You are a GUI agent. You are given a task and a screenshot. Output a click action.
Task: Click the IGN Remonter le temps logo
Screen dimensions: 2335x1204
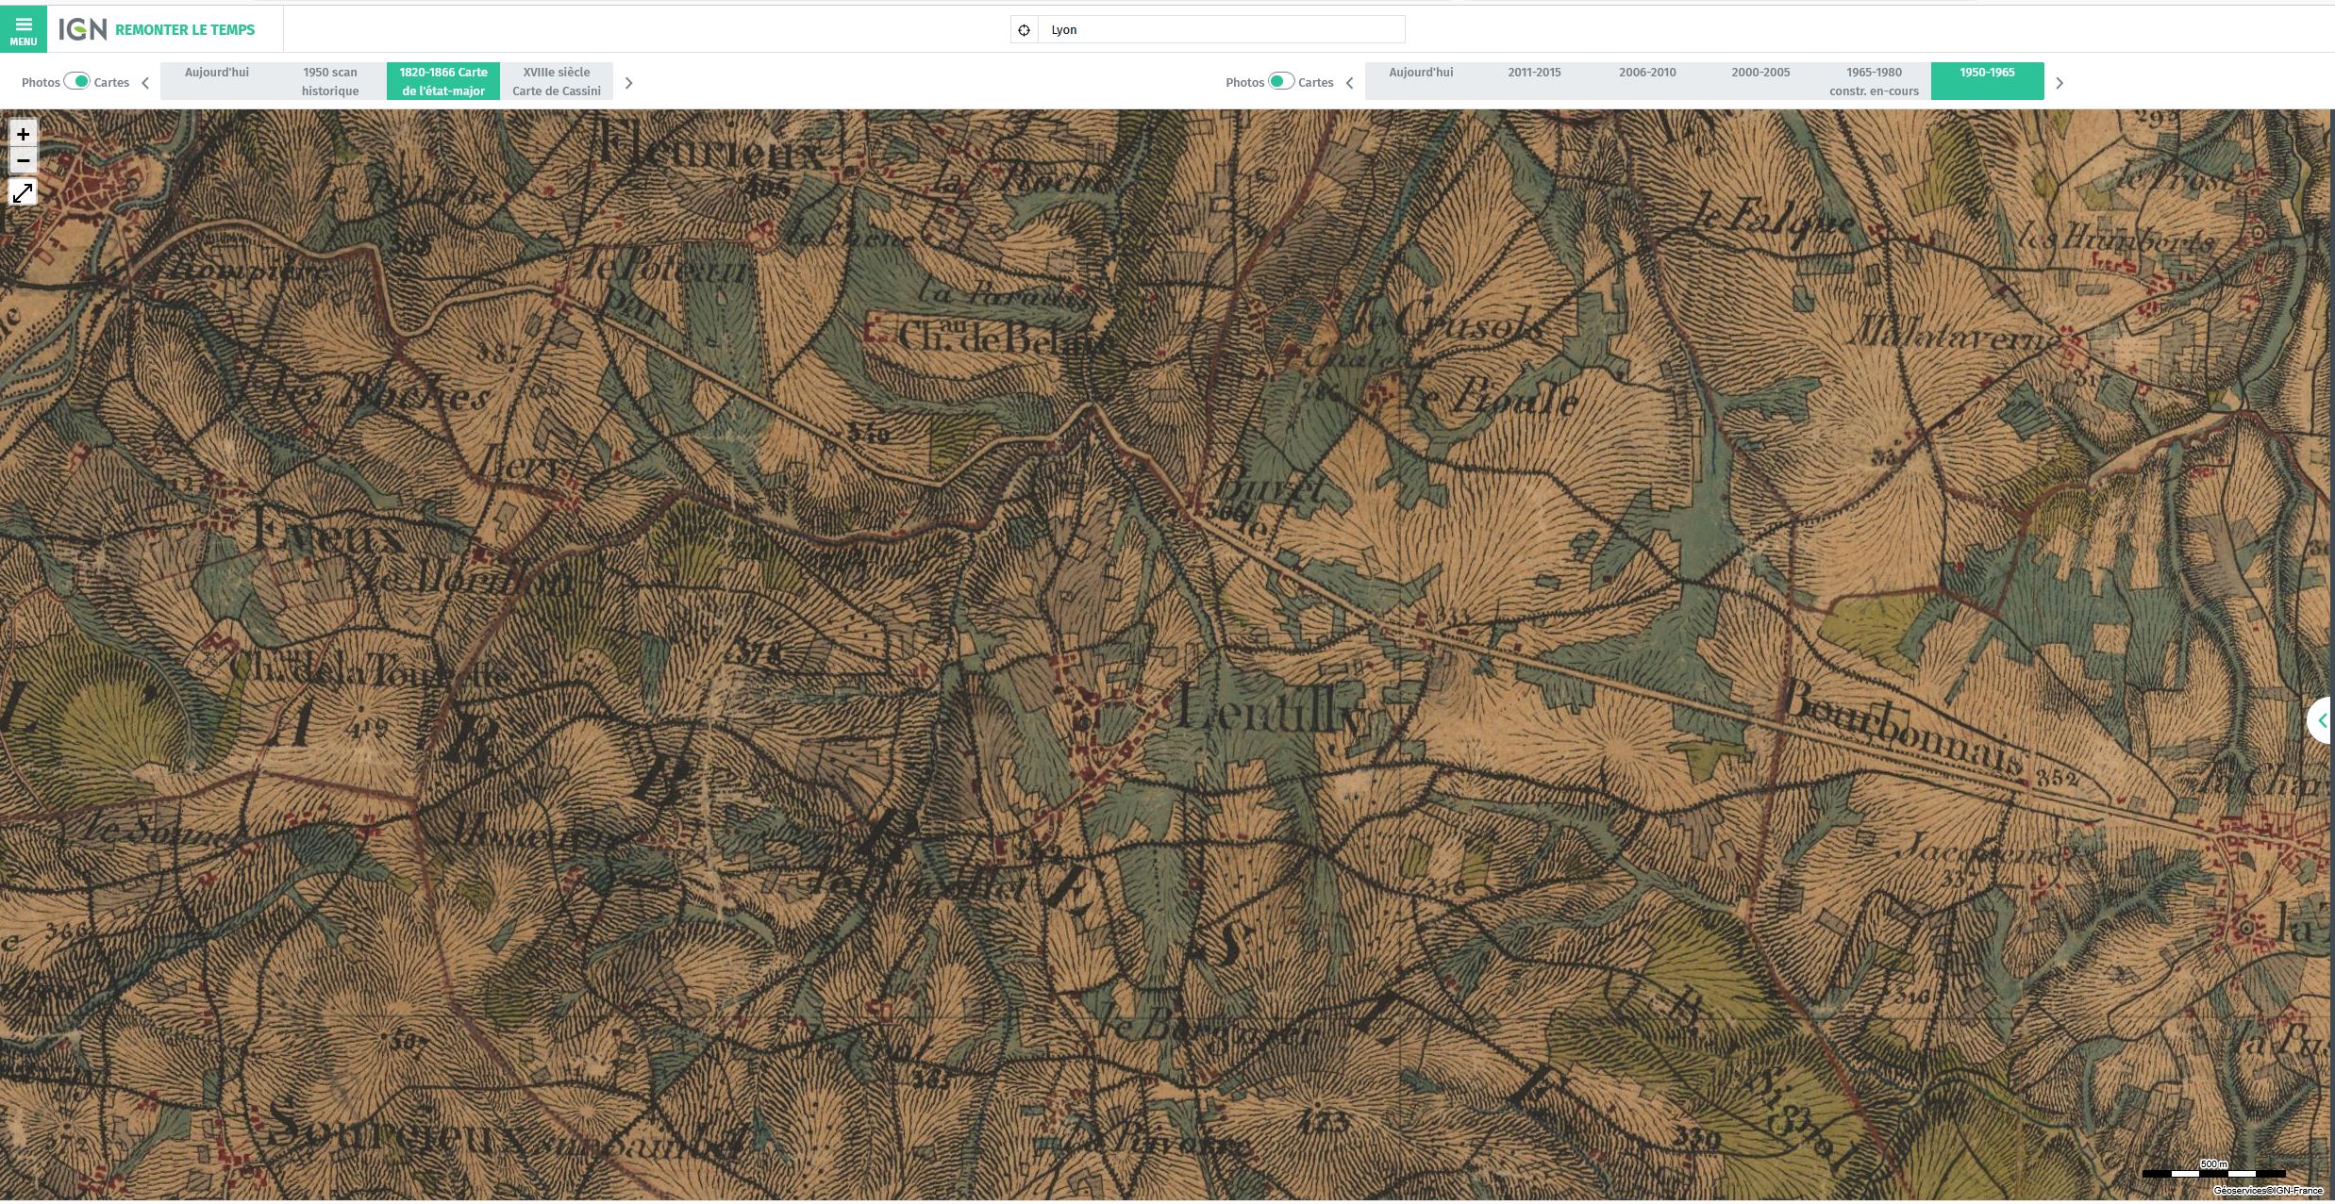tap(157, 29)
